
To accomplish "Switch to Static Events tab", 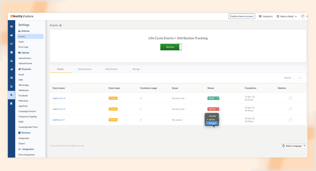I will (111, 69).
